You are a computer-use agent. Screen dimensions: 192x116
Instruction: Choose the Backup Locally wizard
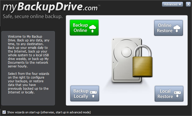click(85, 93)
